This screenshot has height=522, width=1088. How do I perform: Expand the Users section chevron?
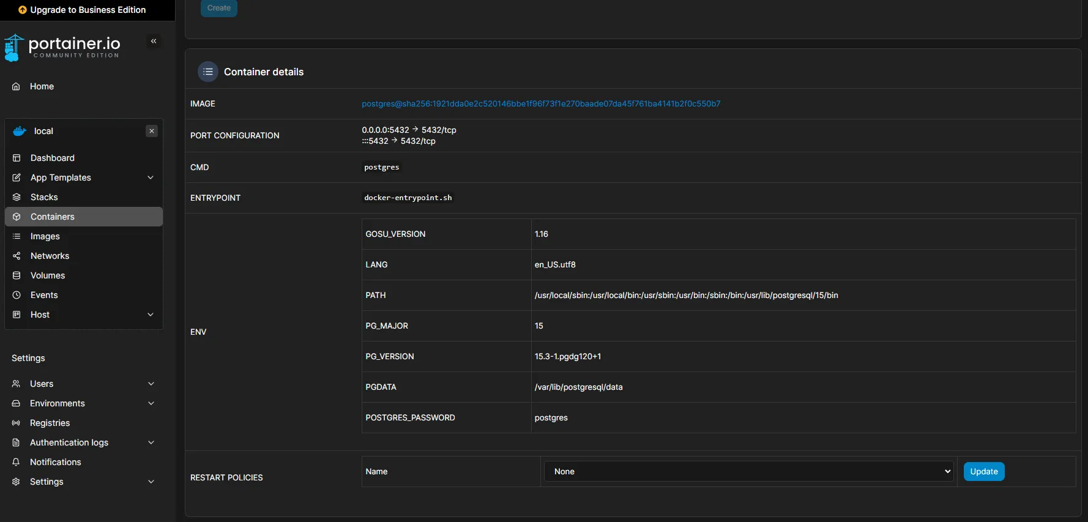[x=151, y=384]
